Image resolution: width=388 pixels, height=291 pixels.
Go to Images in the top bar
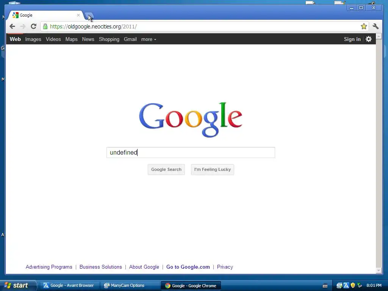[x=33, y=39]
